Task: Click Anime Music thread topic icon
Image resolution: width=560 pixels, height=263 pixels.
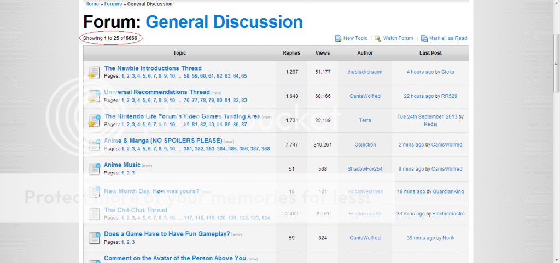Action: pos(94,168)
